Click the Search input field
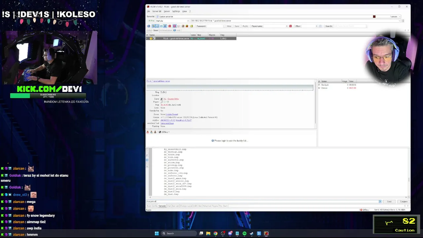The height and width of the screenshot is (238, 423). 350,26
